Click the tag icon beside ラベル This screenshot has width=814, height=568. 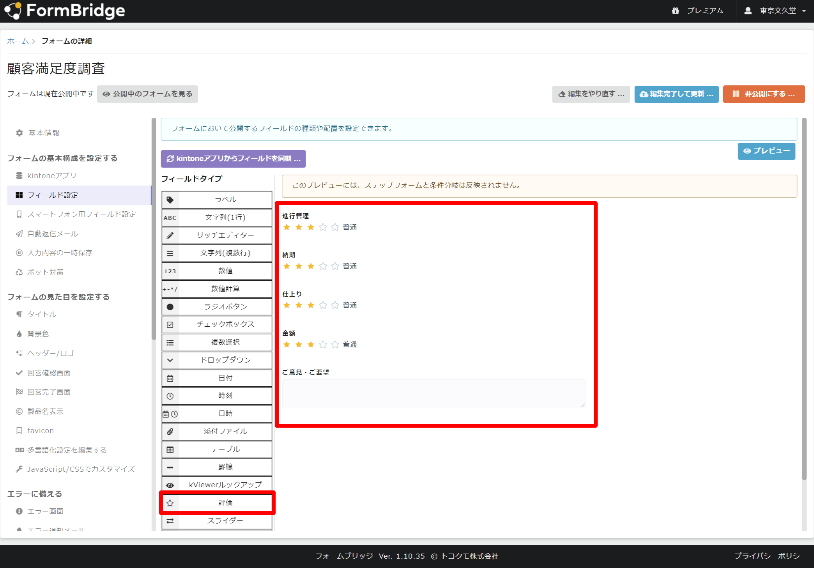[x=170, y=200]
